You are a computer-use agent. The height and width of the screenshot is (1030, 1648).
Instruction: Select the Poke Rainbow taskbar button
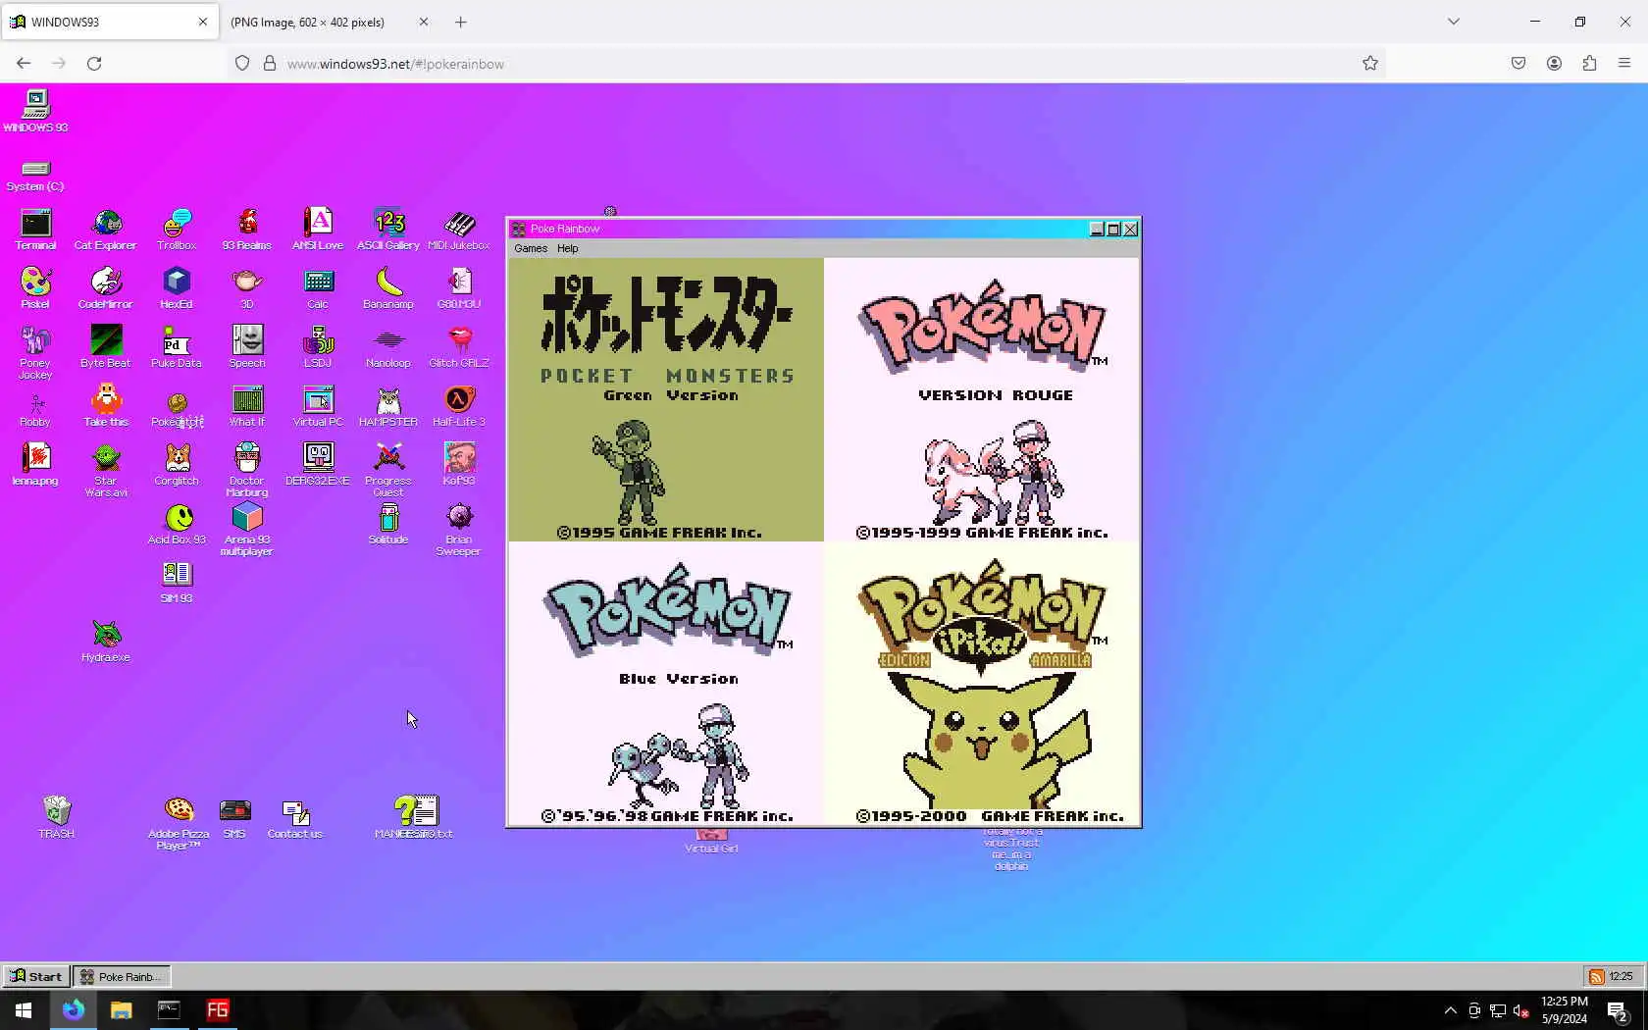tap(122, 976)
